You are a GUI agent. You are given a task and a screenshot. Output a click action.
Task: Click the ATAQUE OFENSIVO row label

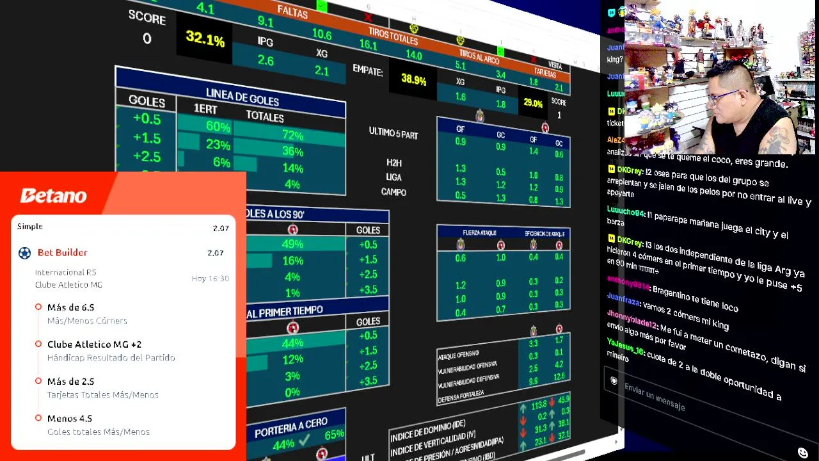(x=458, y=355)
